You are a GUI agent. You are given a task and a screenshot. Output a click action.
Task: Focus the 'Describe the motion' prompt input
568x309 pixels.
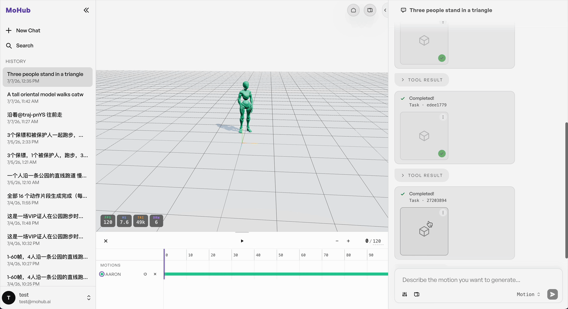[478, 280]
